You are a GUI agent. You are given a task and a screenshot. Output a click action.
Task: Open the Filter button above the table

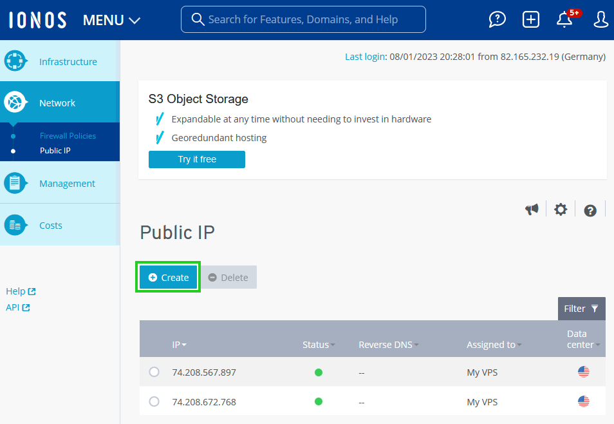coord(581,309)
